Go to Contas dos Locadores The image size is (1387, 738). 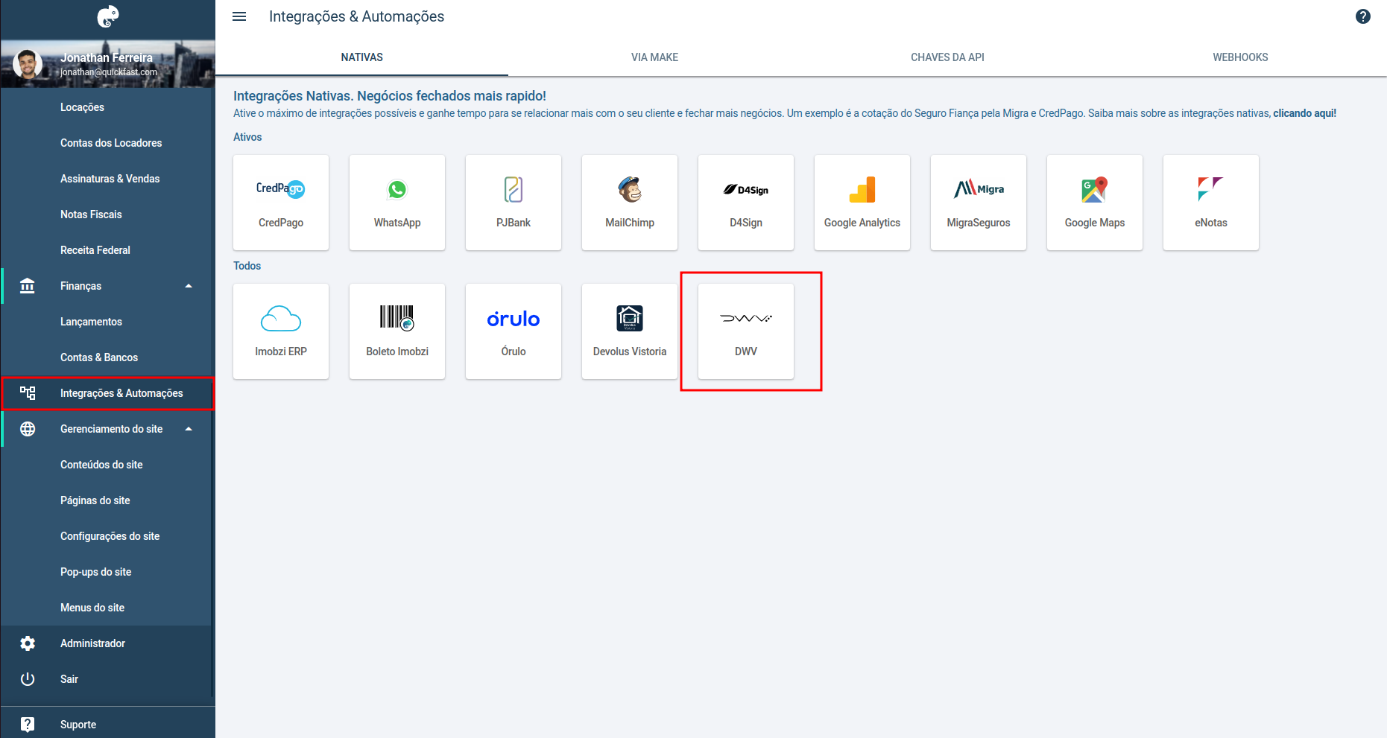click(111, 143)
